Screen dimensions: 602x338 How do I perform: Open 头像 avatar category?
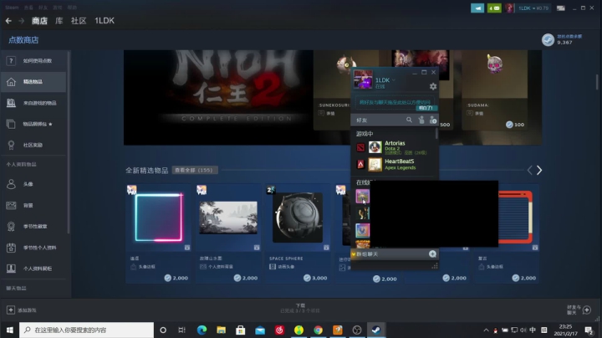(x=33, y=184)
